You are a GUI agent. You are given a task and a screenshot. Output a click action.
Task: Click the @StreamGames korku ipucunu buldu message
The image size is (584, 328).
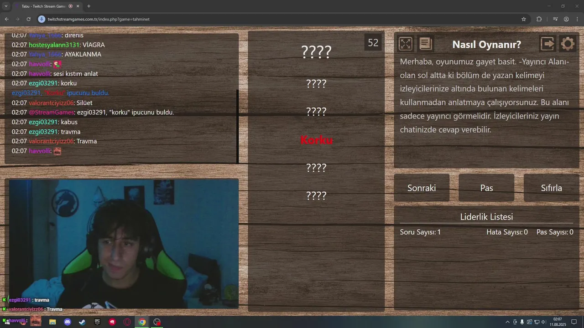(93, 113)
